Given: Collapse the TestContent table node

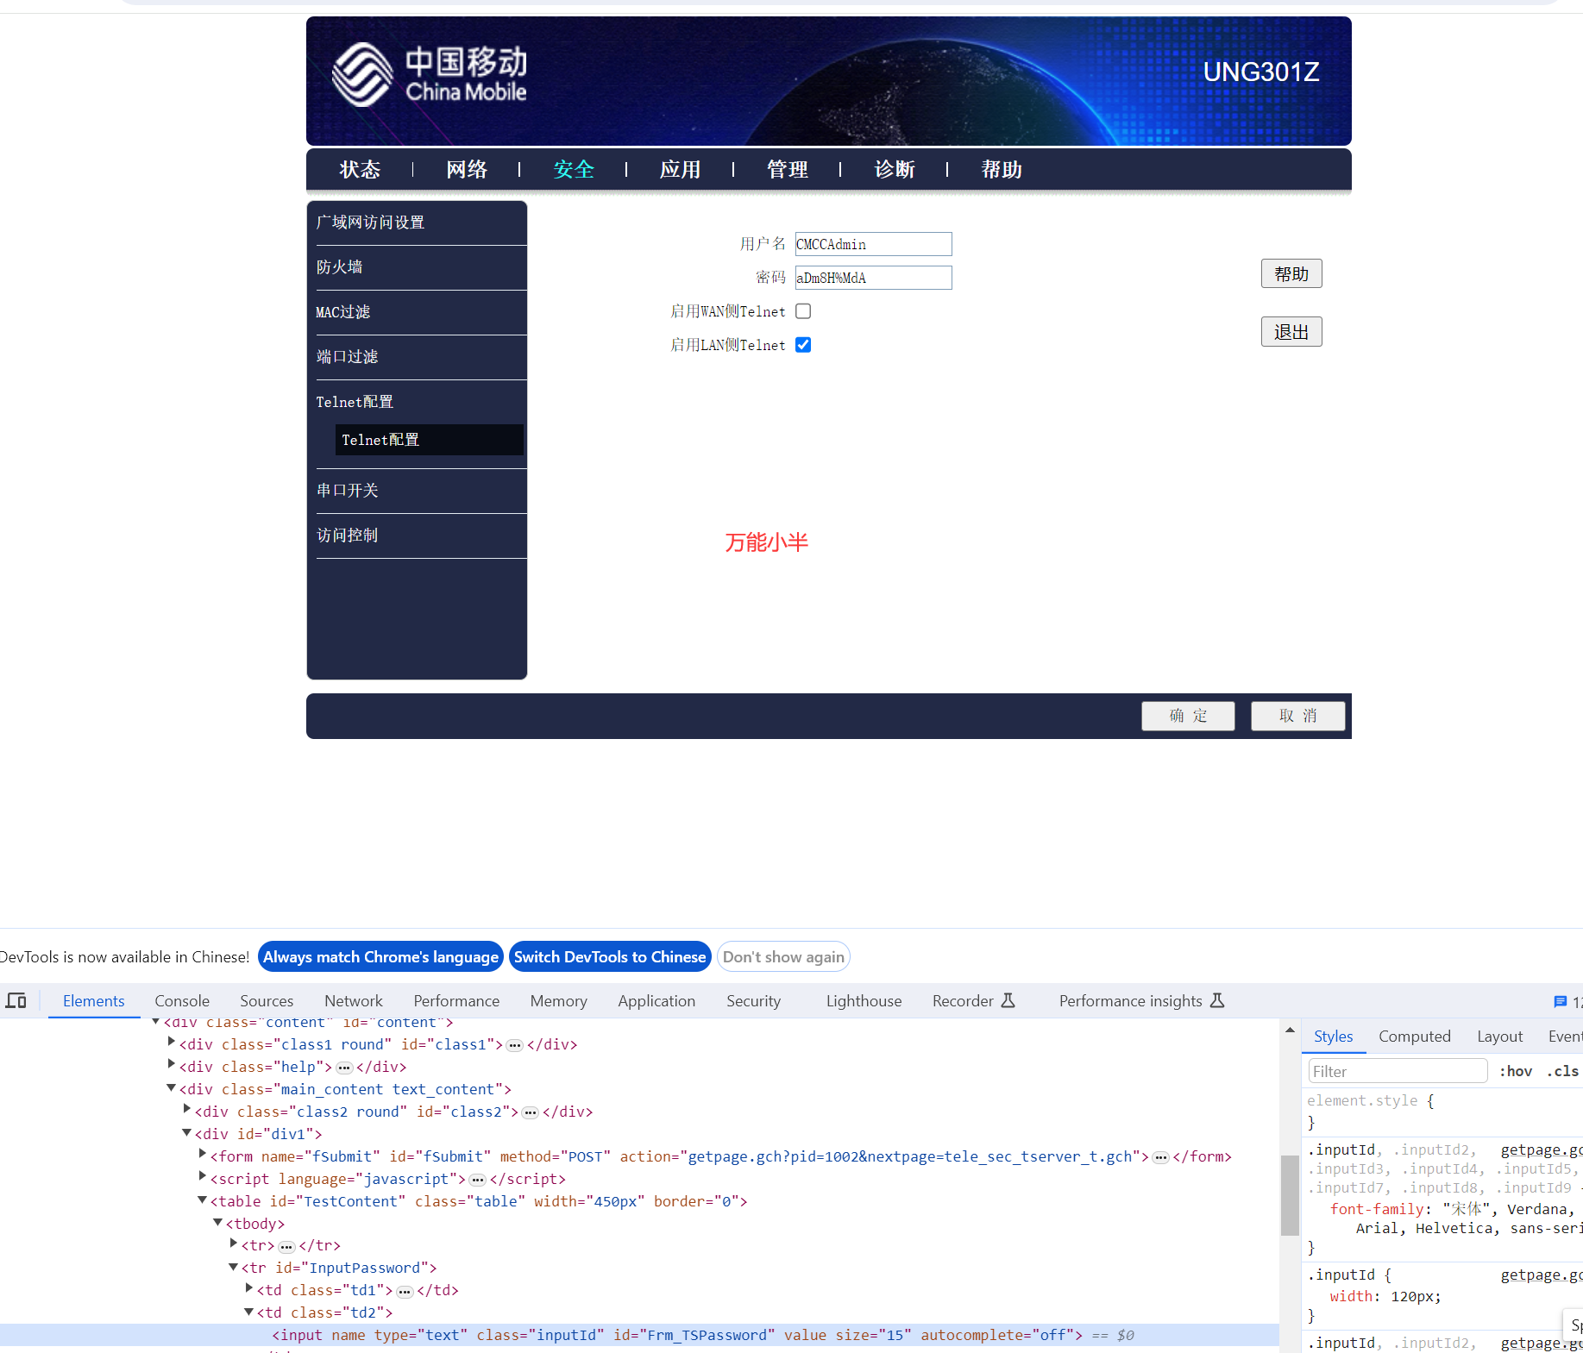Looking at the screenshot, I should (x=203, y=1200).
